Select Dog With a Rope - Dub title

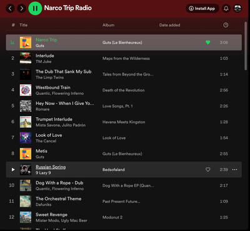tap(59, 183)
